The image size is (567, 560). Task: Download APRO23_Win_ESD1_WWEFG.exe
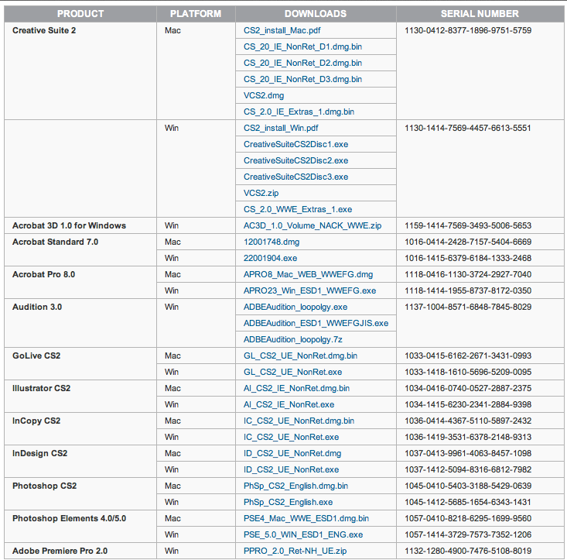(309, 290)
